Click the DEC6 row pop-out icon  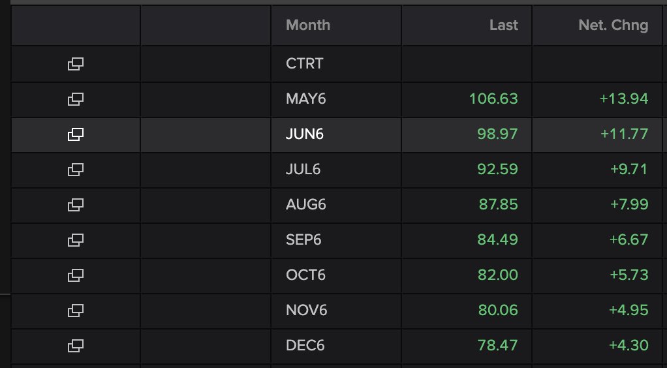pyautogui.click(x=75, y=345)
